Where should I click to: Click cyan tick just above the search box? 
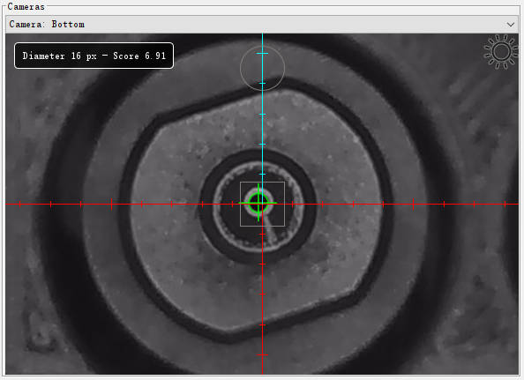[262, 174]
